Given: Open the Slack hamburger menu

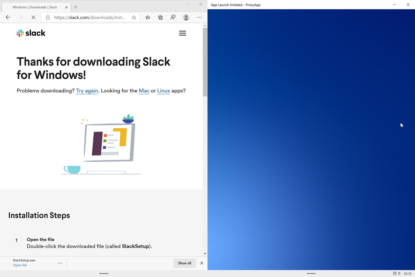Looking at the screenshot, I should pyautogui.click(x=183, y=33).
